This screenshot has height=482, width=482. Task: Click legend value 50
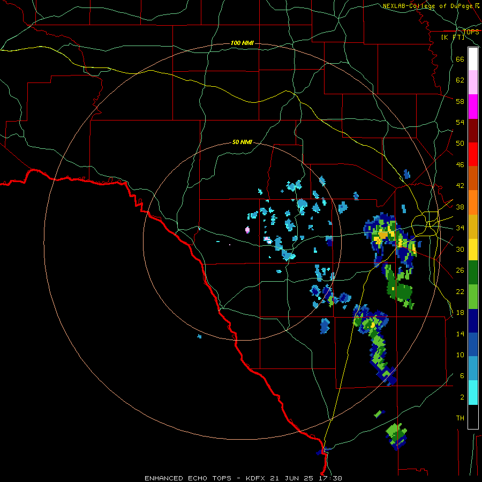click(x=460, y=143)
